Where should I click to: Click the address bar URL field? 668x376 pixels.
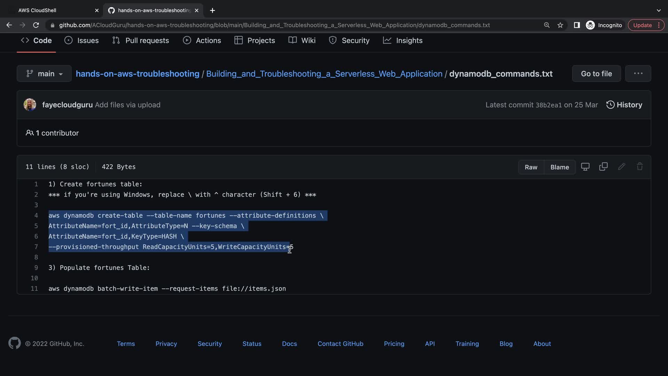(x=274, y=25)
